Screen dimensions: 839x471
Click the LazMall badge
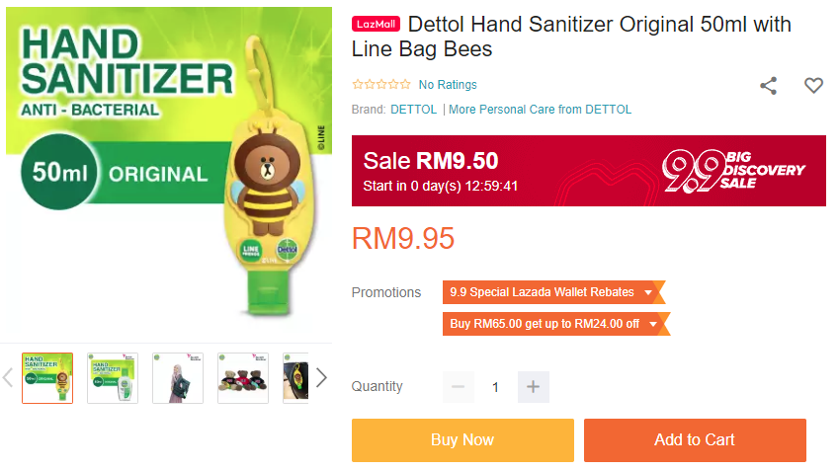coord(376,24)
